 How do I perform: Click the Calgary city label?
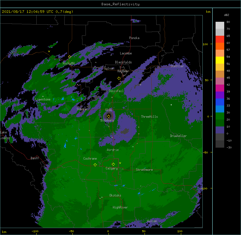coord(112,168)
